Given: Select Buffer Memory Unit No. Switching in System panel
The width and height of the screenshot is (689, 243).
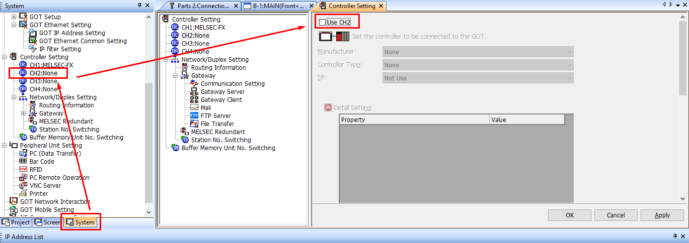Looking at the screenshot, I should (x=76, y=138).
